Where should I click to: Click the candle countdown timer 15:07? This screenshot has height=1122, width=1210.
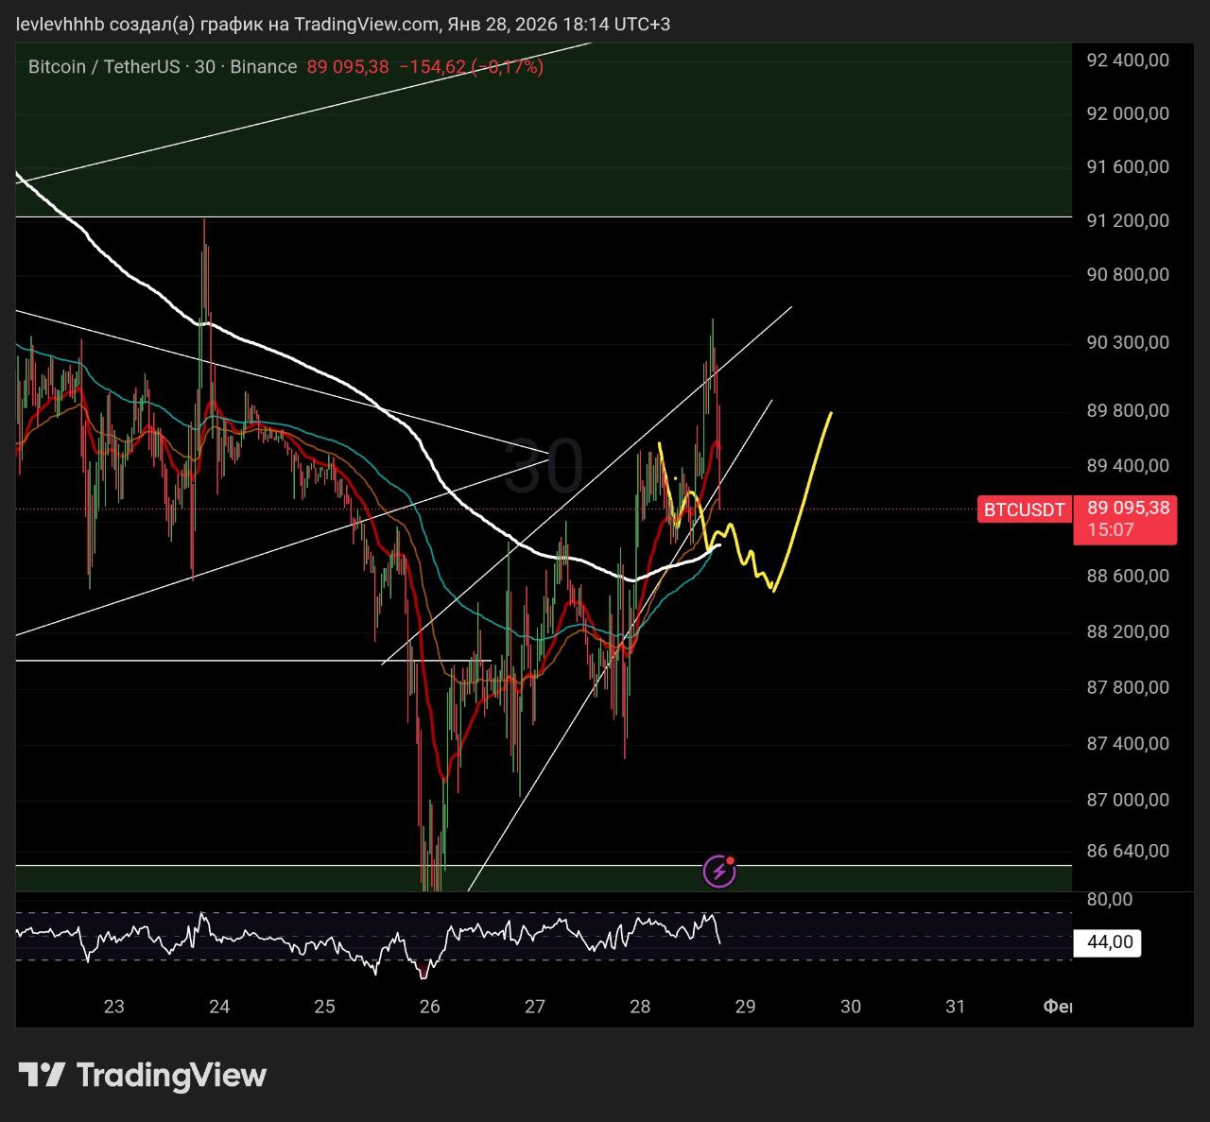[1110, 530]
